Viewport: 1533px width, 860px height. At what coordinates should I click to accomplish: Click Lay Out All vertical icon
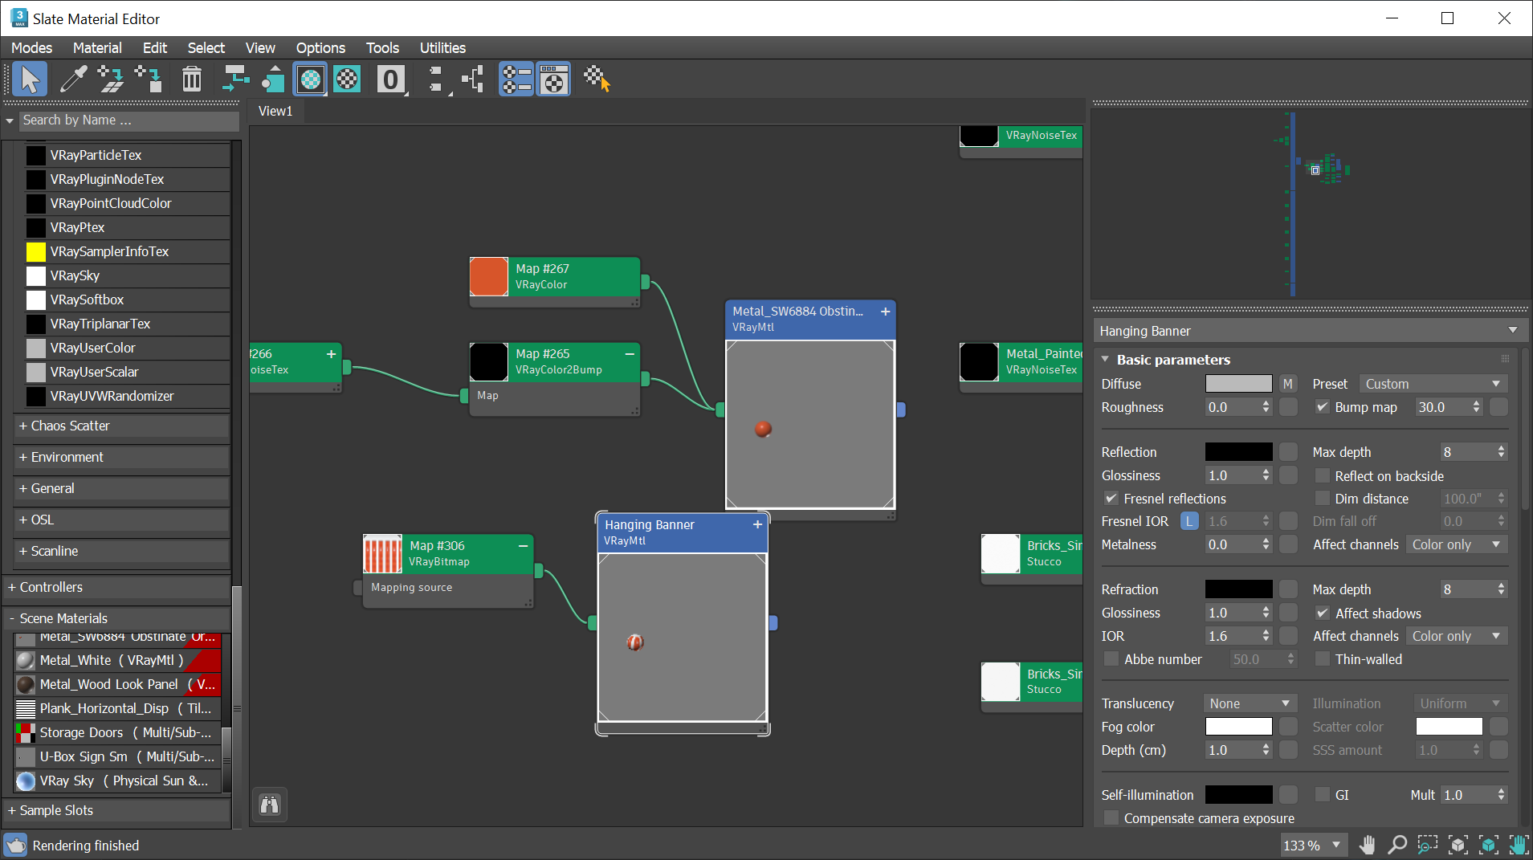[x=436, y=79]
